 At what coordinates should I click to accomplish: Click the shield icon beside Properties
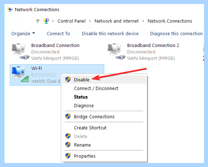68,156
